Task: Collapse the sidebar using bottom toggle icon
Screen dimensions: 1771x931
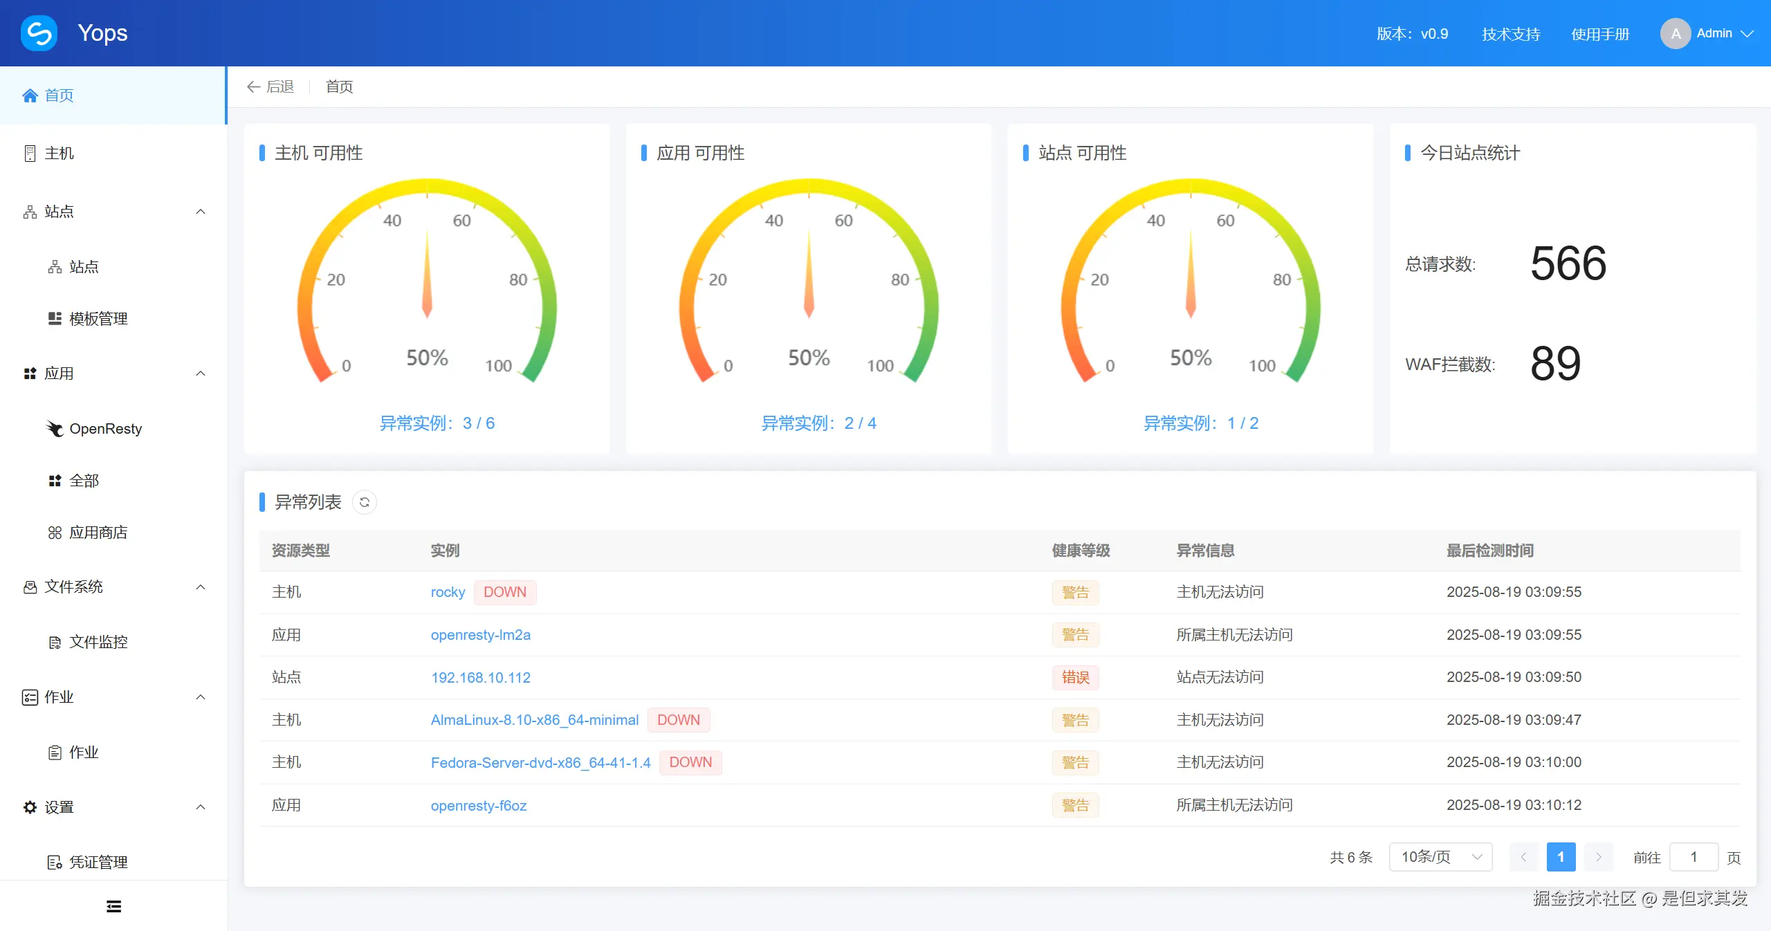Action: [113, 906]
